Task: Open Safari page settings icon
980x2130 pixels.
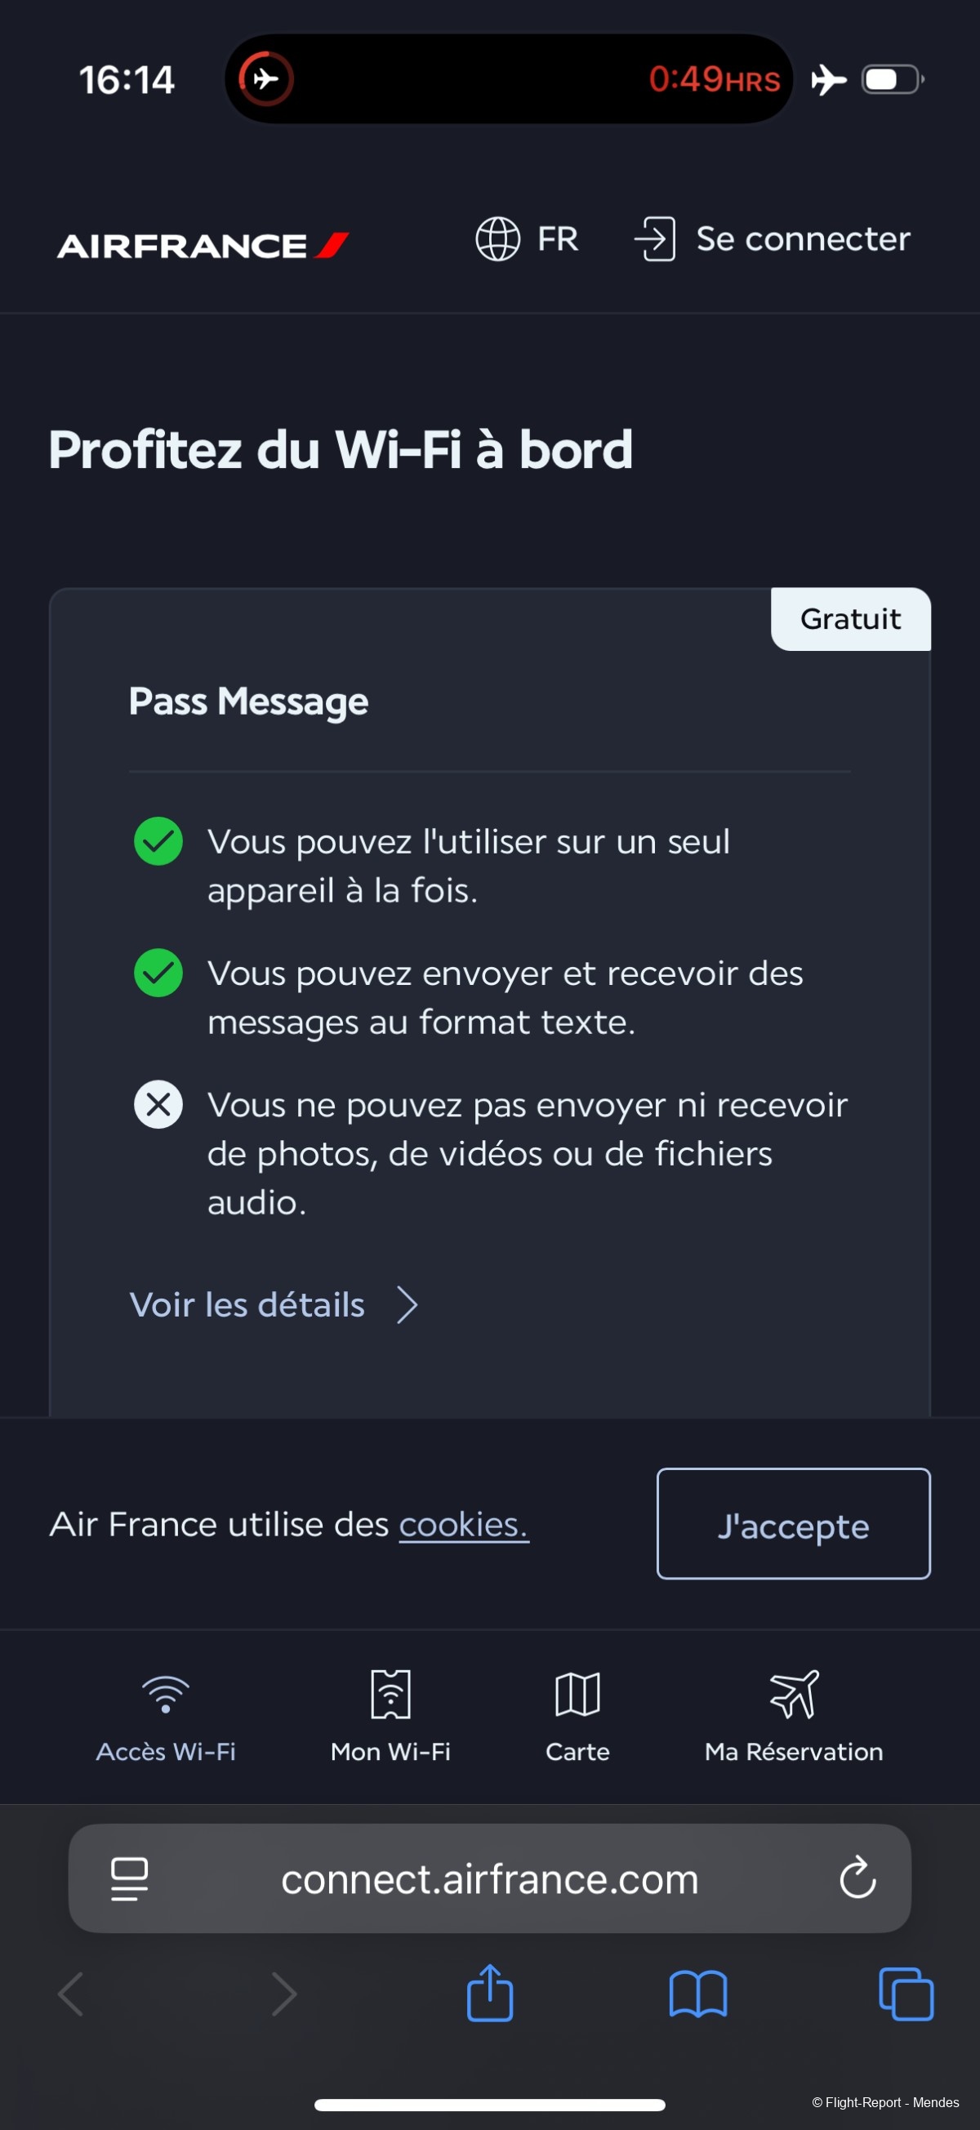Action: pos(130,1878)
